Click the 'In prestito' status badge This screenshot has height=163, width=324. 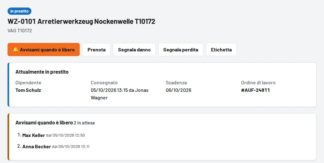coord(19,11)
